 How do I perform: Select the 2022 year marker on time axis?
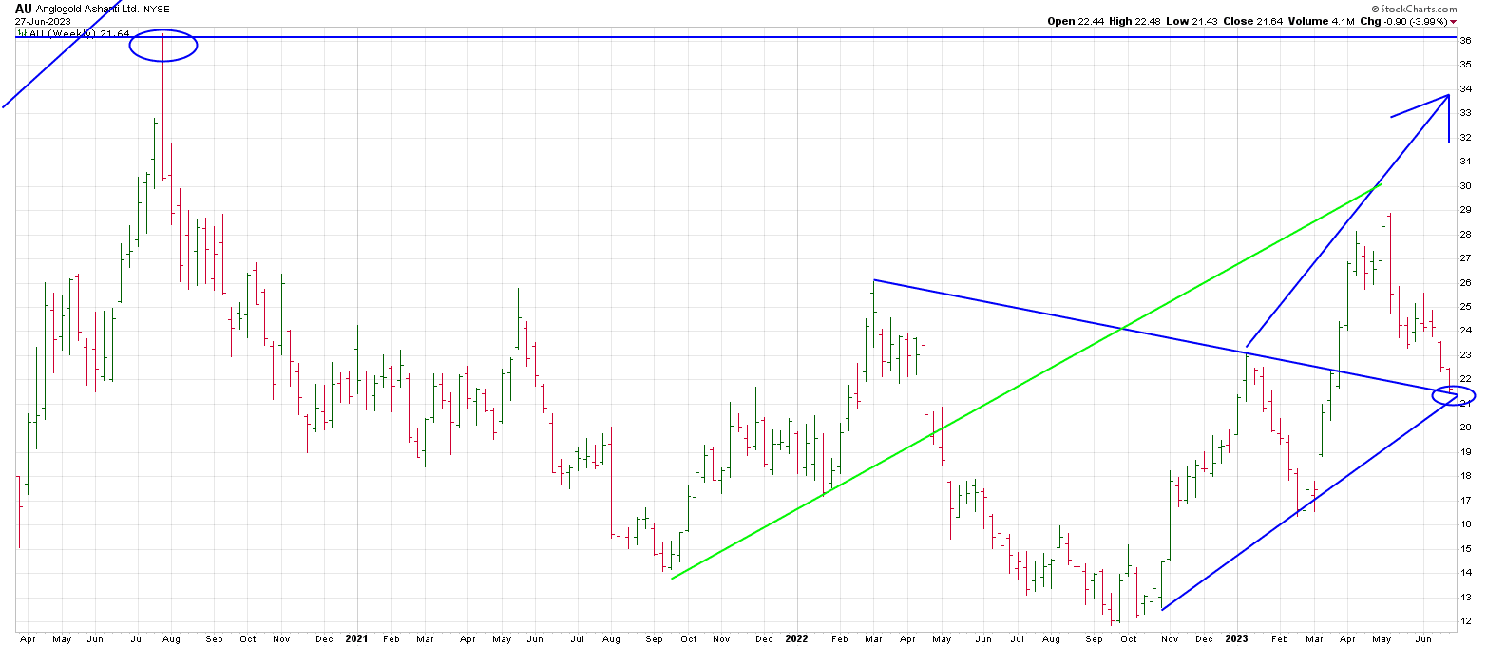[794, 639]
